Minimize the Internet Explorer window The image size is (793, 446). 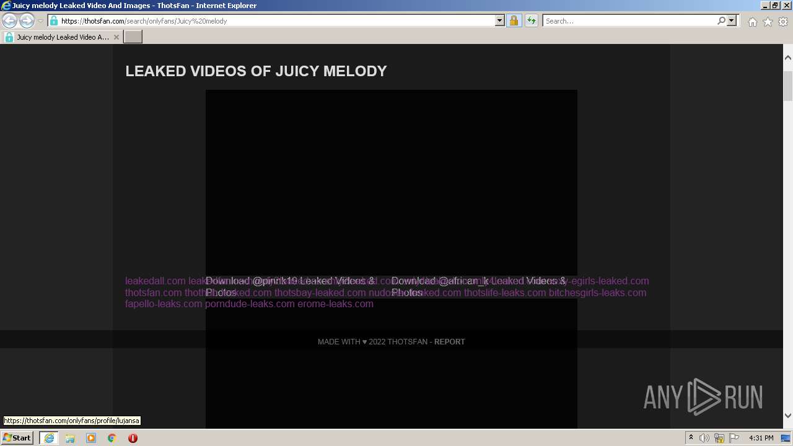pyautogui.click(x=765, y=6)
